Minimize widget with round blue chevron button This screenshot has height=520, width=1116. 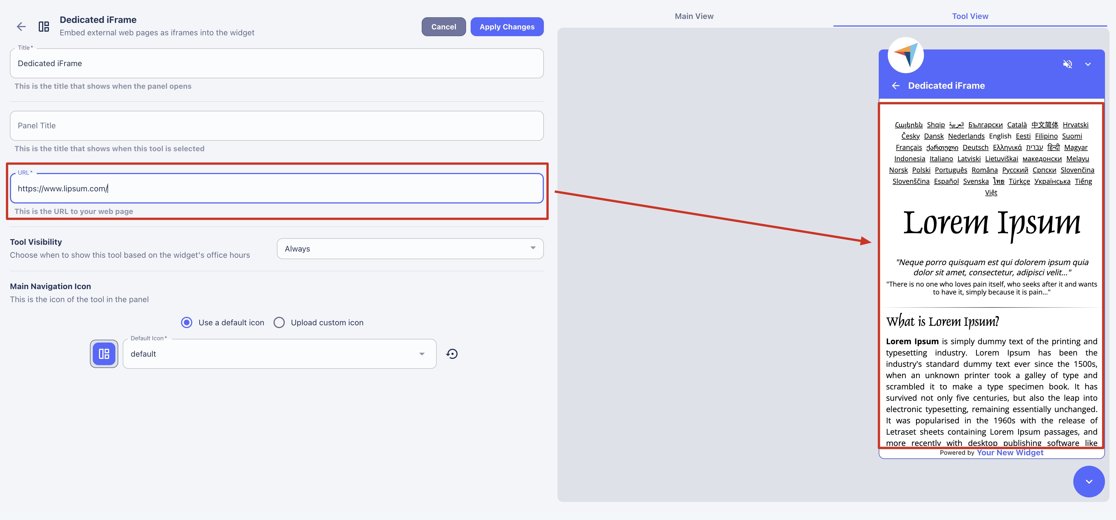pos(1088,482)
